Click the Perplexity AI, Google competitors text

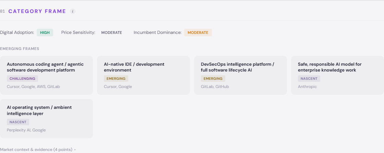(x=26, y=130)
